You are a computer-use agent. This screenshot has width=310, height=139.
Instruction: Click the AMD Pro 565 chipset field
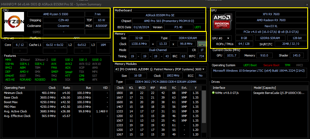(x=169, y=21)
